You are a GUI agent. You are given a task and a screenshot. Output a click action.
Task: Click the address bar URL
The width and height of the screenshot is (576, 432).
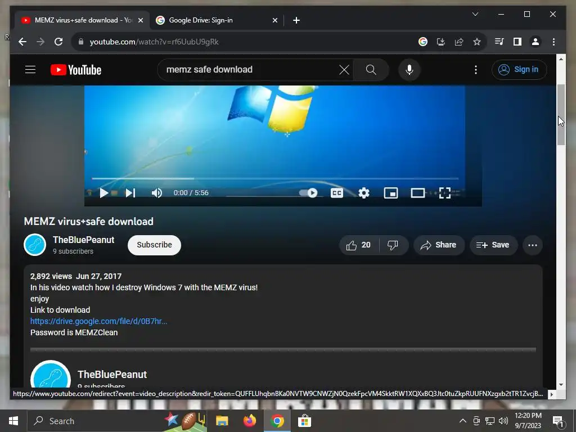pos(154,42)
